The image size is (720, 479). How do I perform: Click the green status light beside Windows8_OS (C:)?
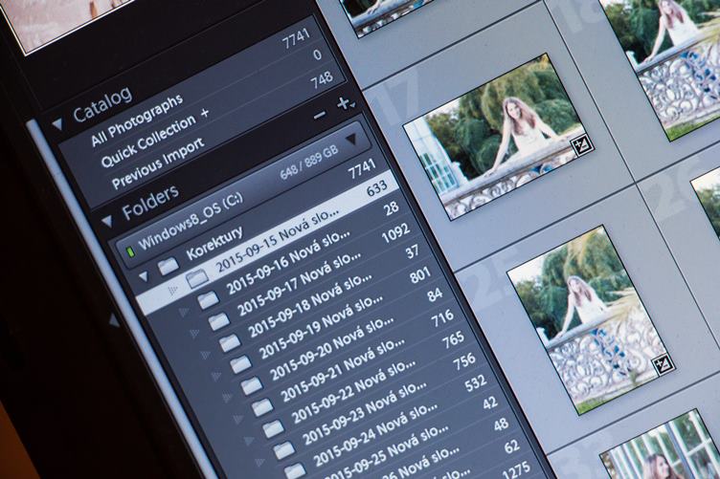click(130, 252)
